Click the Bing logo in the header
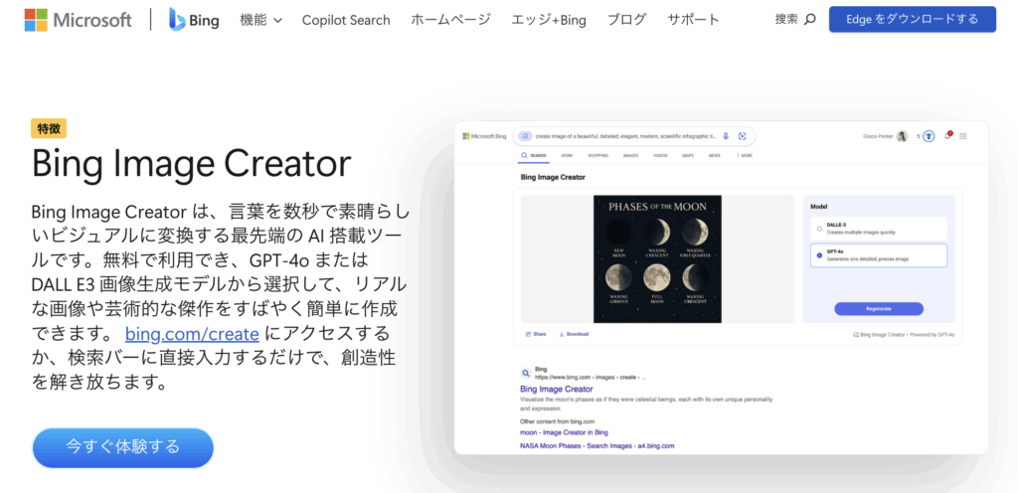1018x493 pixels. click(x=194, y=20)
